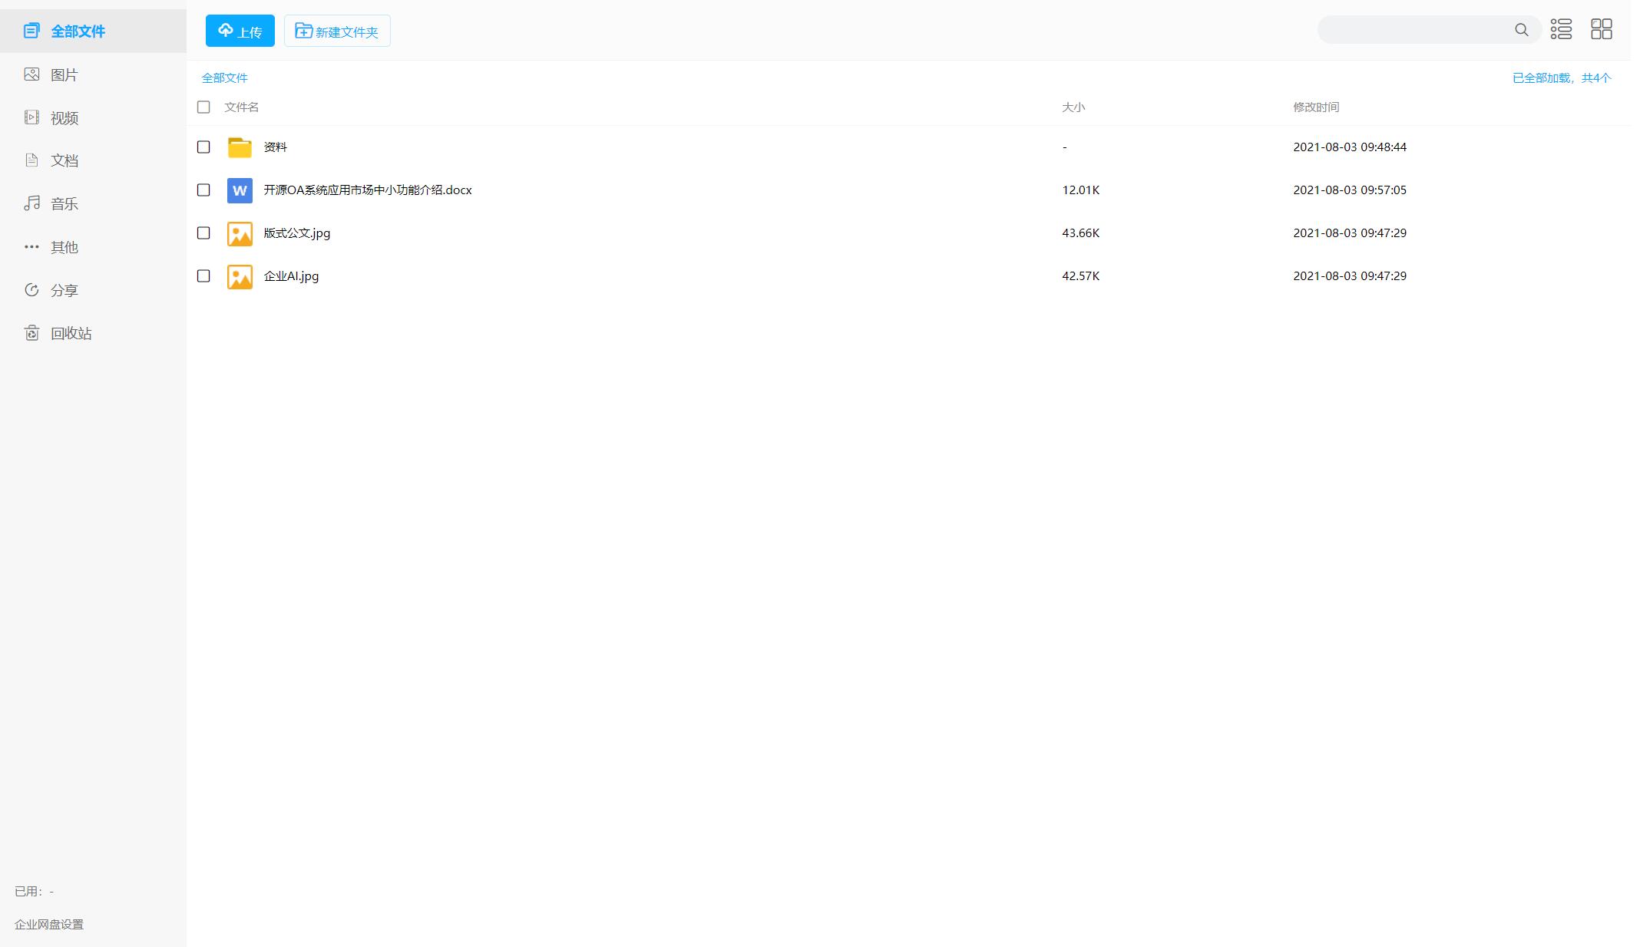This screenshot has height=947, width=1640.
Task: Open the 文档 category
Action: (93, 160)
